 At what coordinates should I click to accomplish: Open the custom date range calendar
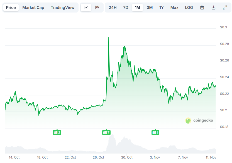[202, 8]
